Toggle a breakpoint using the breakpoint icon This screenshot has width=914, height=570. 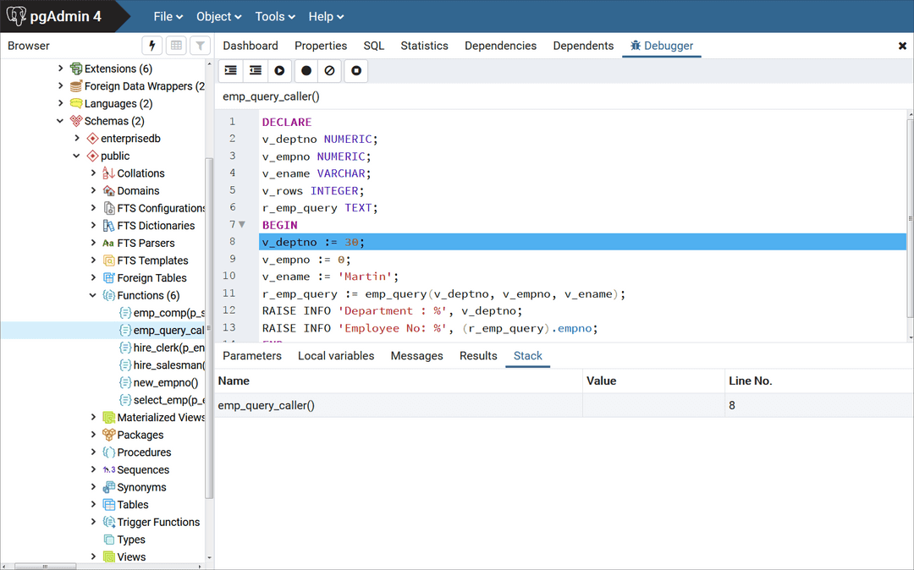[x=305, y=70]
